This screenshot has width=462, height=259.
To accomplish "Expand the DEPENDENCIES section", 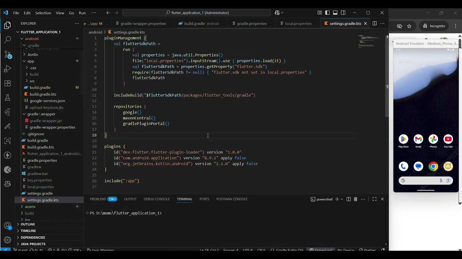I will click(x=33, y=237).
